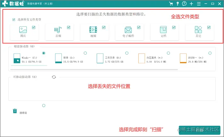The height and width of the screenshot is (137, 224).
Task: Select the 分区丢失 drive radio button
Action: [x=168, y=53]
